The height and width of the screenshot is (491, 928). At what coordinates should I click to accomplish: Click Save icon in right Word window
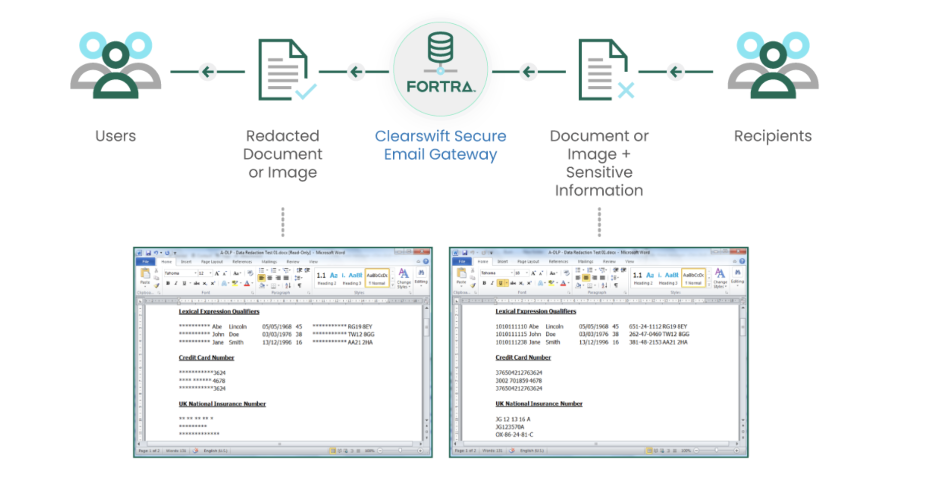click(465, 253)
